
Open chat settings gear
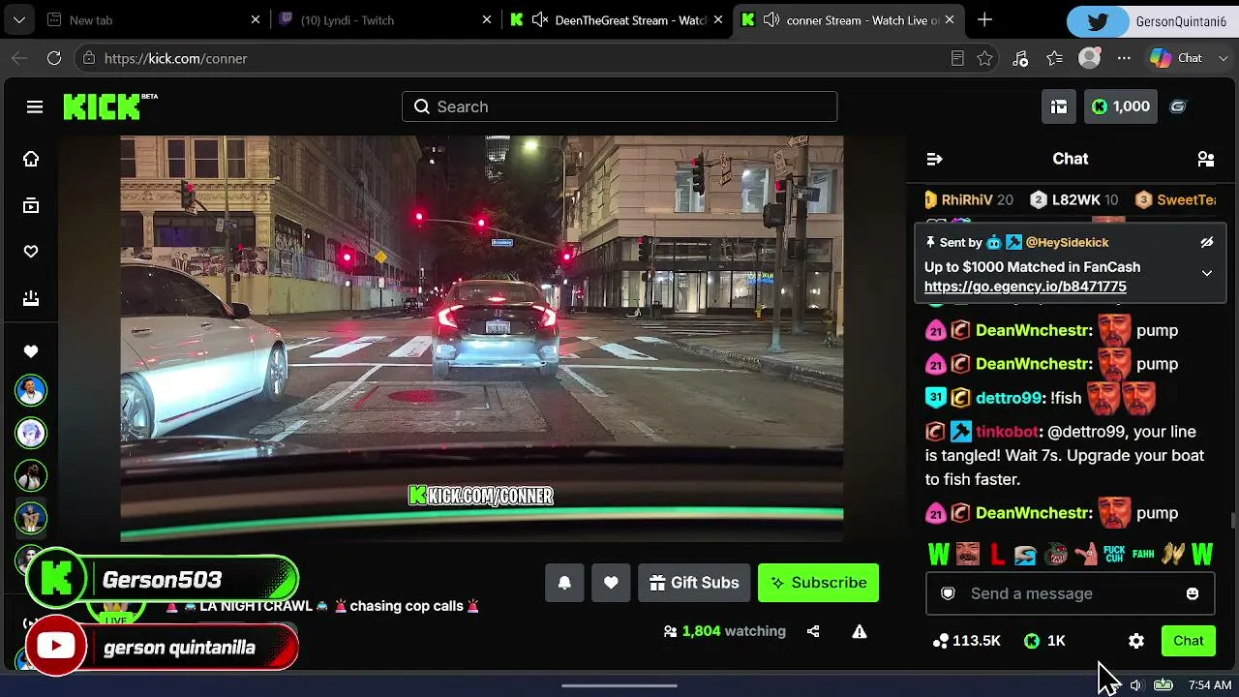point(1136,641)
